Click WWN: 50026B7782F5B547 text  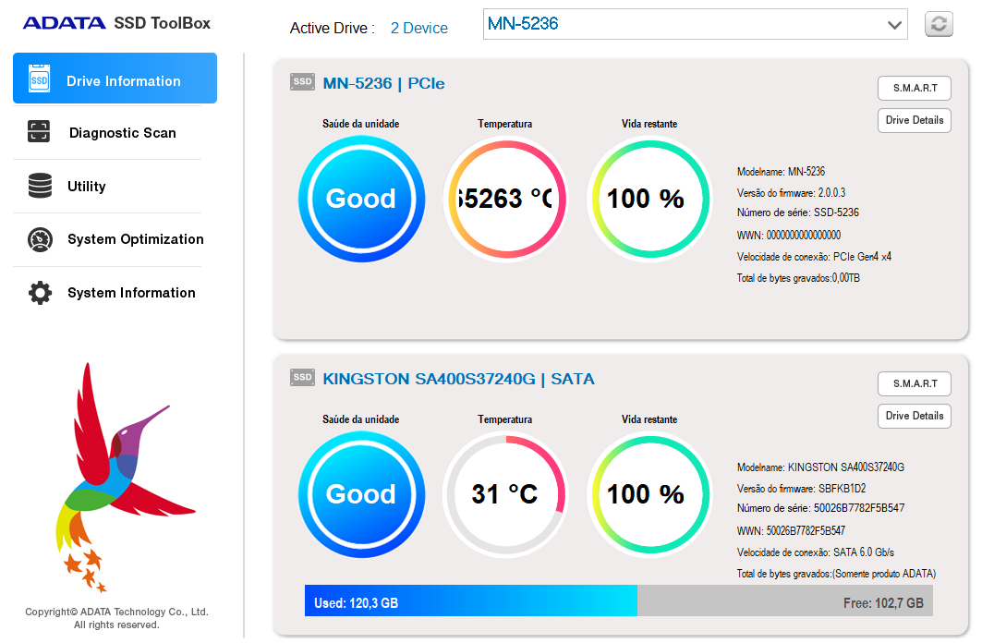pyautogui.click(x=791, y=531)
